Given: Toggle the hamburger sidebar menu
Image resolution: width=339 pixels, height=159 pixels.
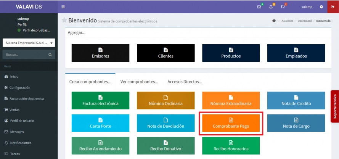Looking at the screenshot, I should click(63, 6).
